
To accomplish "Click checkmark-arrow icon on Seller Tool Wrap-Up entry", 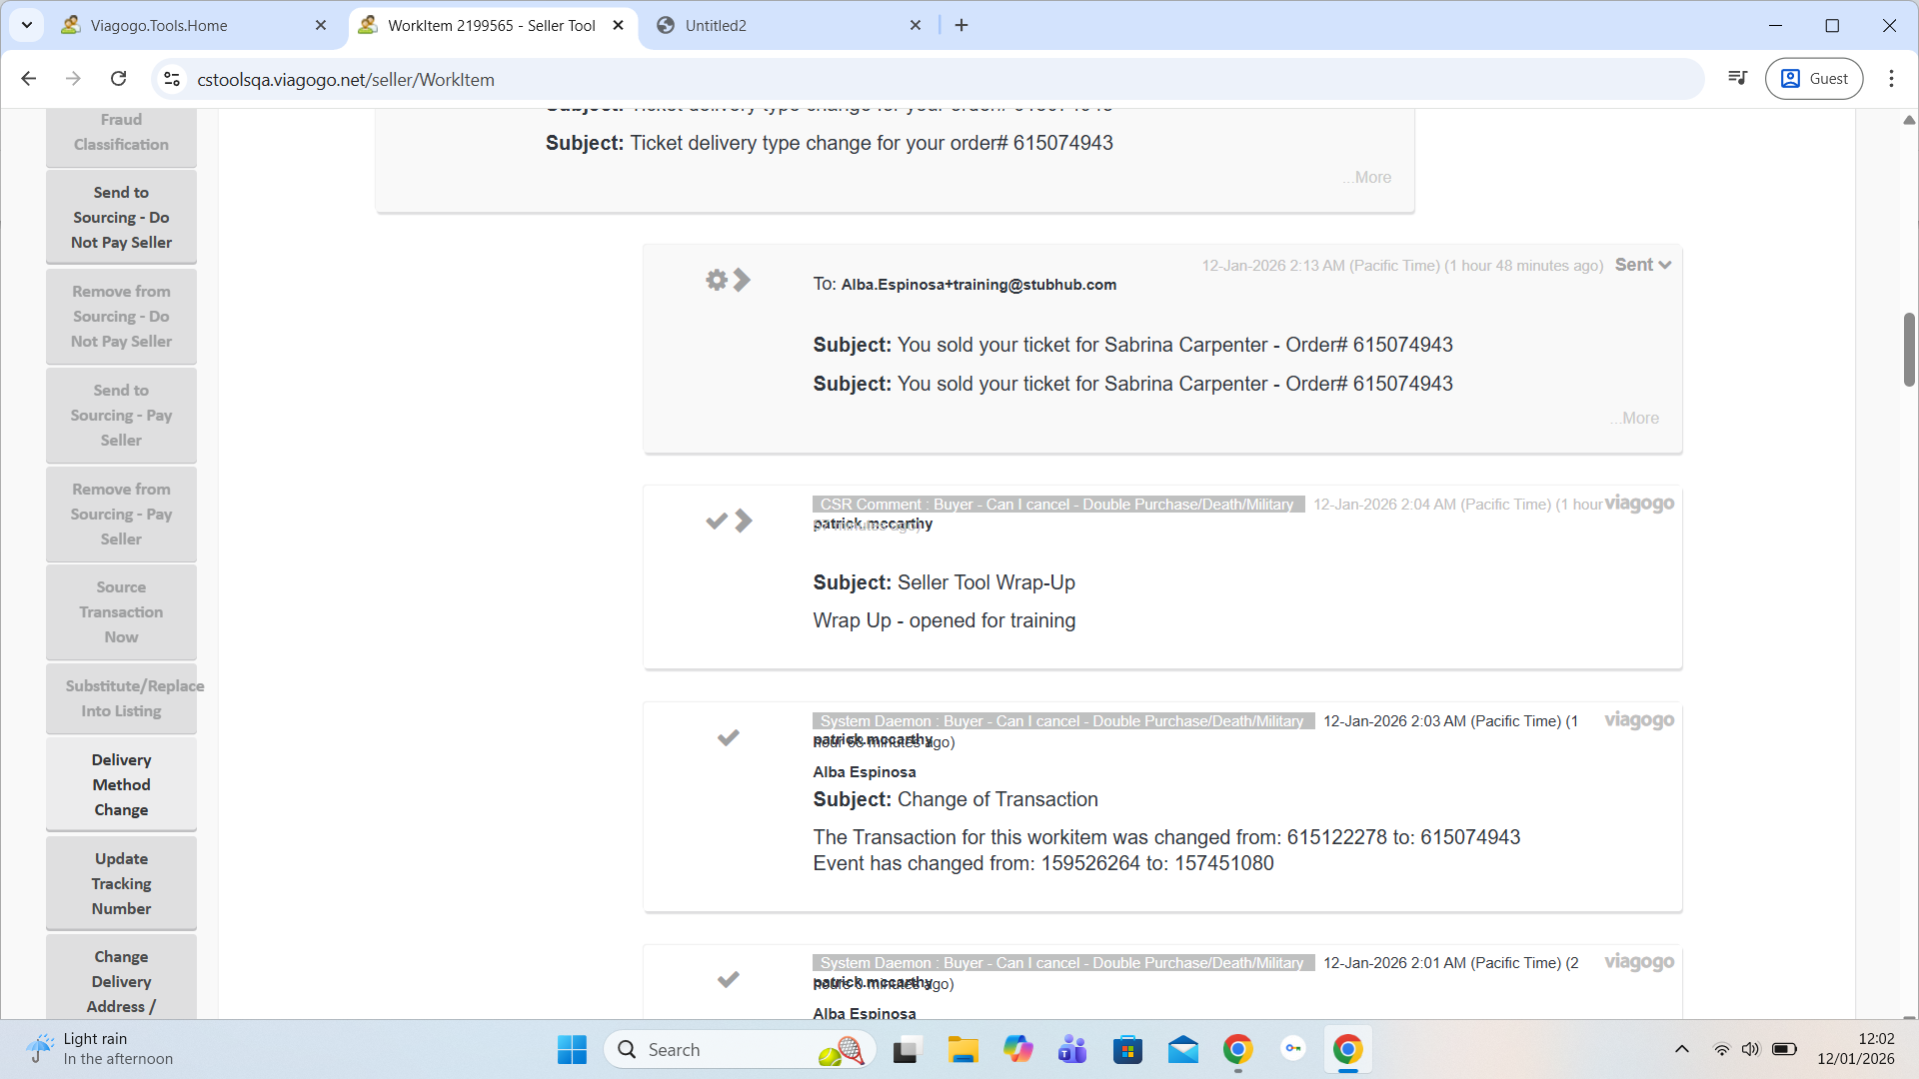I will click(x=729, y=521).
